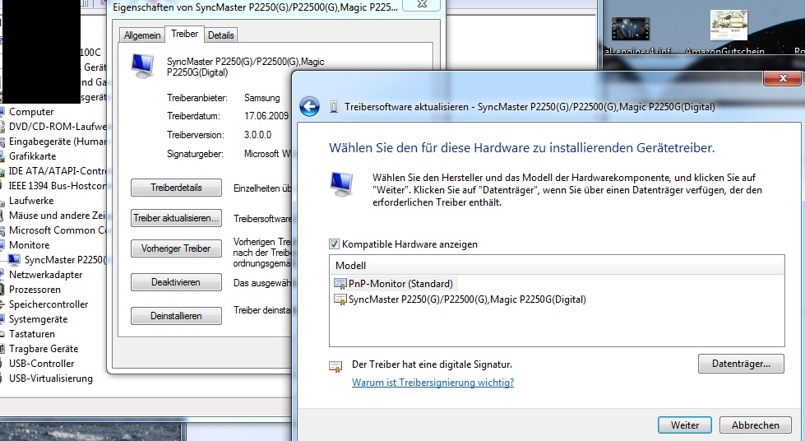Click Treiber aktualisieren... button
Screen dimensions: 805x441
click(x=176, y=218)
